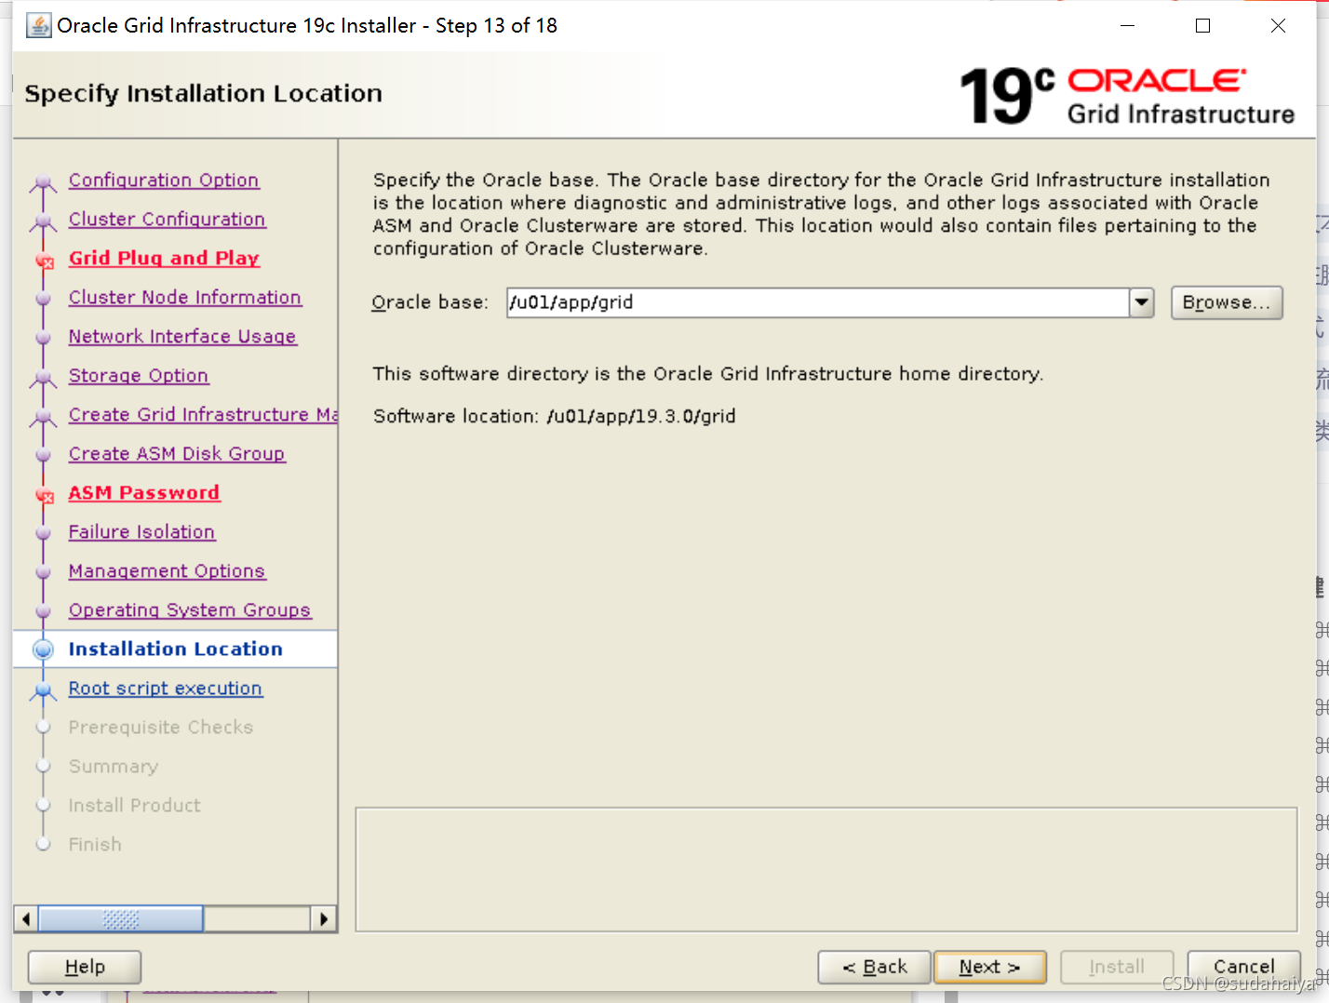The width and height of the screenshot is (1329, 1003).
Task: Maximize the installer window
Action: coord(1202,25)
